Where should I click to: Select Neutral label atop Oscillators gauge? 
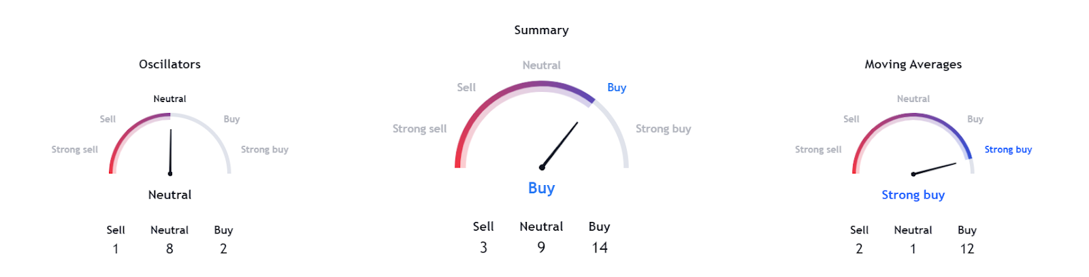tap(169, 99)
